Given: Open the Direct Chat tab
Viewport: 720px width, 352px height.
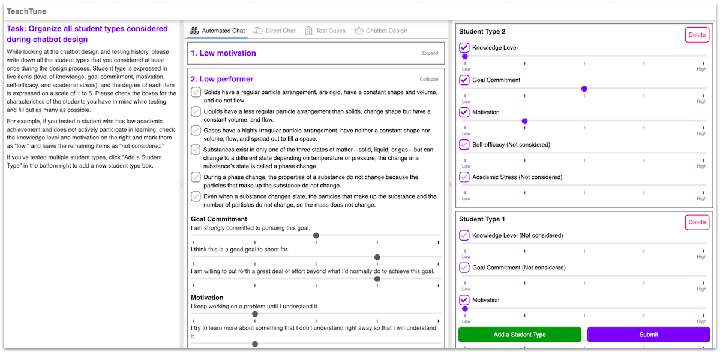Looking at the screenshot, I should (275, 31).
